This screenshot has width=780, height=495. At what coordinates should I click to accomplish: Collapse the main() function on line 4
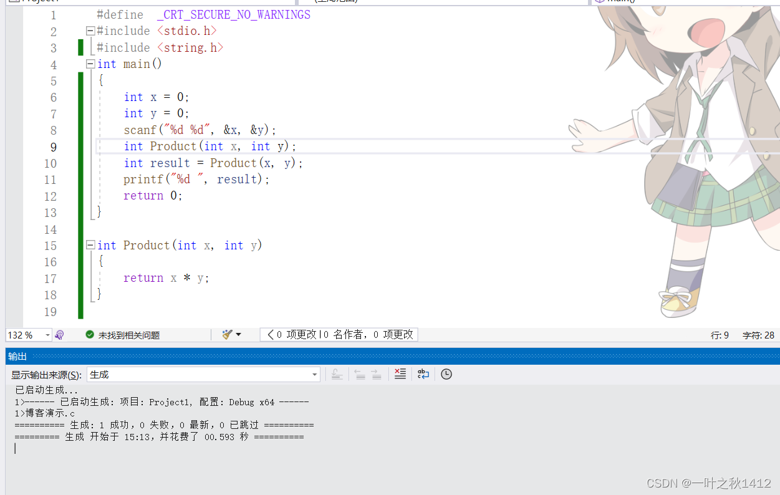[90, 64]
